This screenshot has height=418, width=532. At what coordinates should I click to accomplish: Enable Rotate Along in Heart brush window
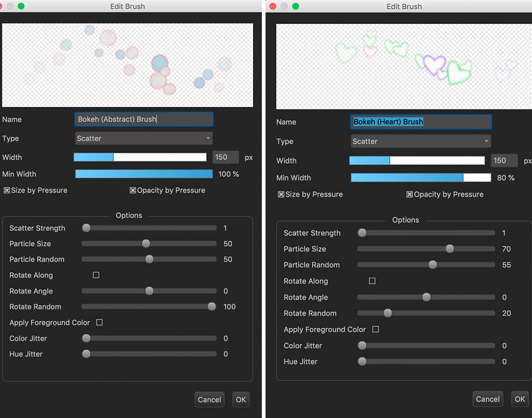click(372, 281)
